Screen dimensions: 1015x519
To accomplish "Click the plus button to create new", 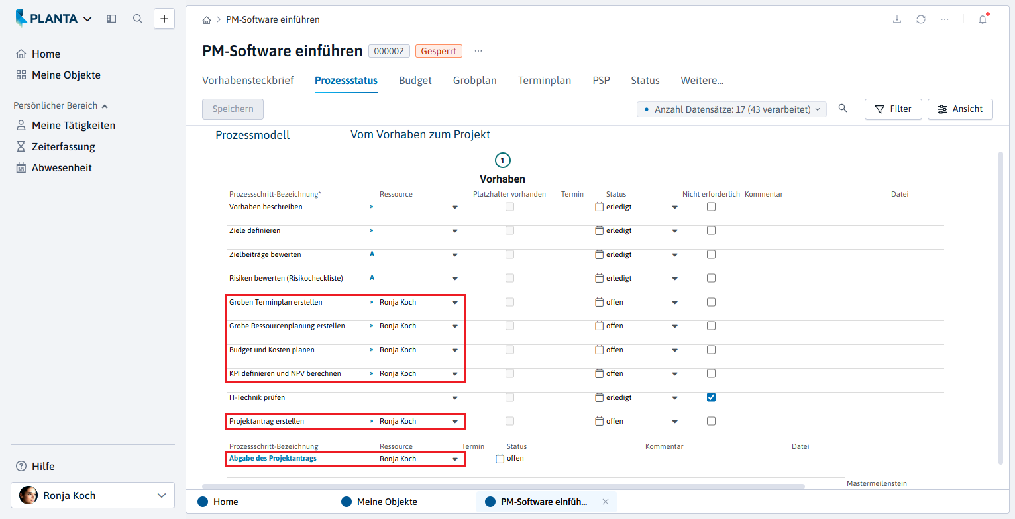I will coord(164,19).
